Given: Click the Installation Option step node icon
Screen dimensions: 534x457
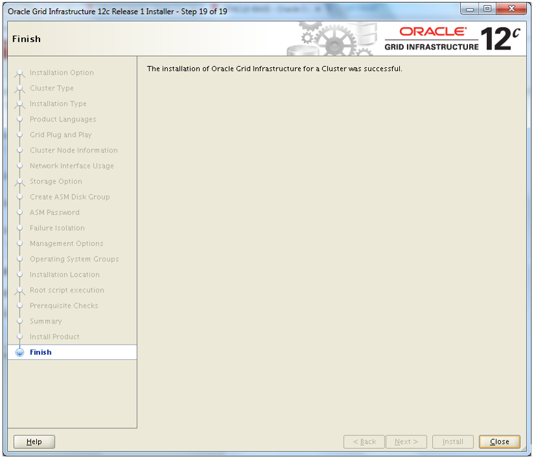Looking at the screenshot, I should [20, 73].
